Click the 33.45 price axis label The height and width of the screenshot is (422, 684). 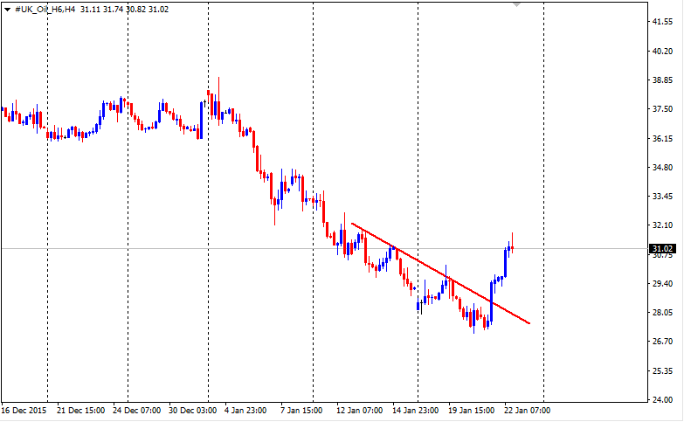[x=662, y=197]
